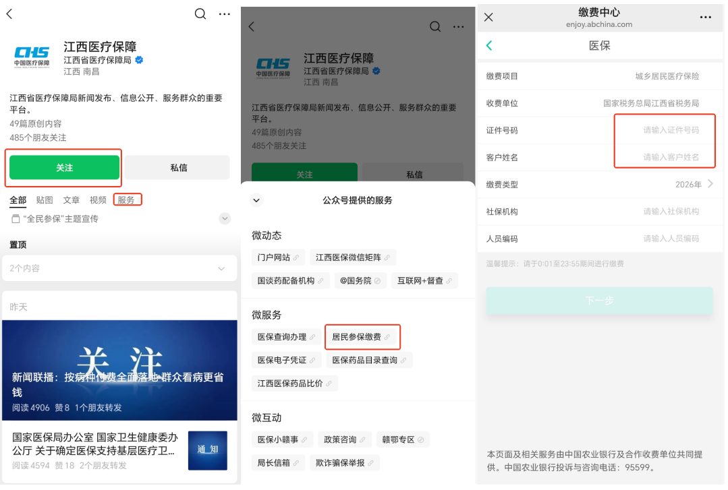The height and width of the screenshot is (490, 728).
Task: Select 国家税务总局江西省税务局 value
Action: [x=651, y=103]
